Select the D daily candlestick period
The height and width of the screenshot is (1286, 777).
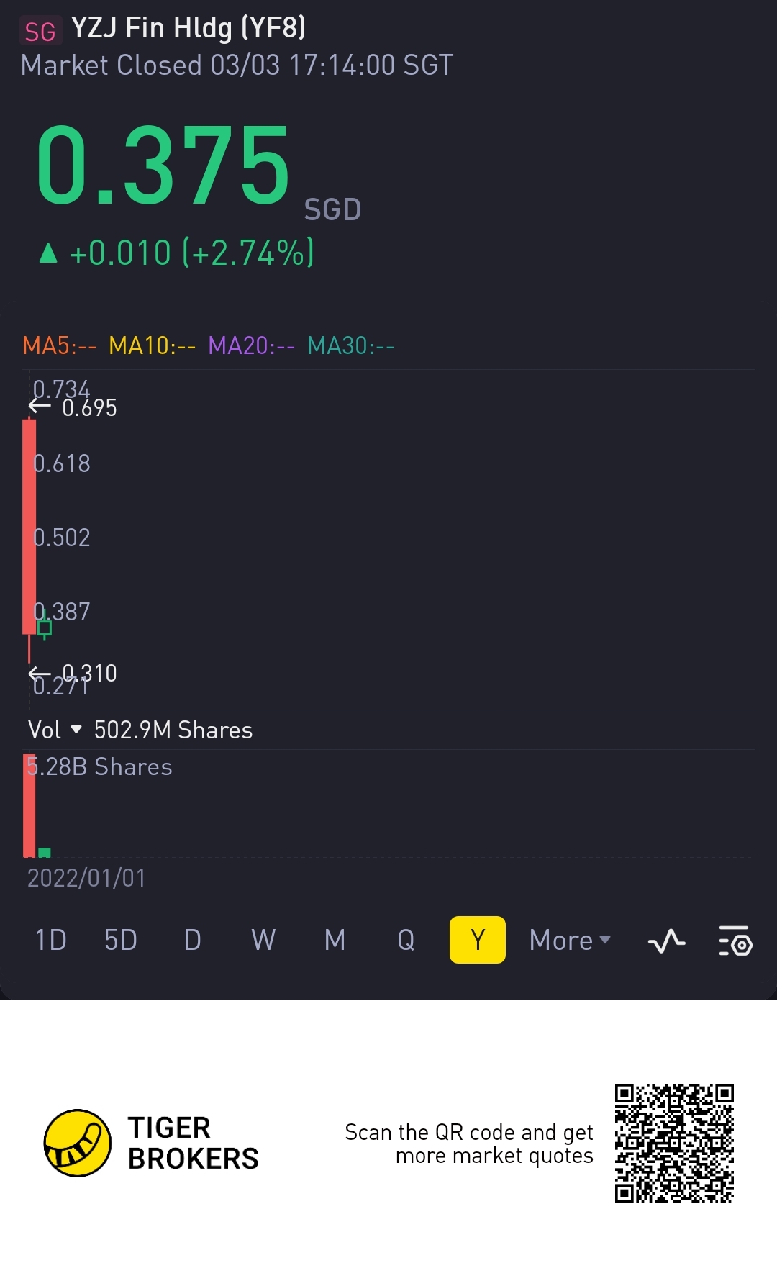click(192, 940)
